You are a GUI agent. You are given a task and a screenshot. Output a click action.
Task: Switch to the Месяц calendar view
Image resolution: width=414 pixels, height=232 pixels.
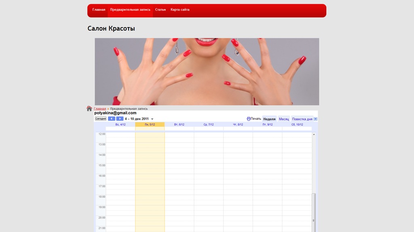(x=284, y=119)
